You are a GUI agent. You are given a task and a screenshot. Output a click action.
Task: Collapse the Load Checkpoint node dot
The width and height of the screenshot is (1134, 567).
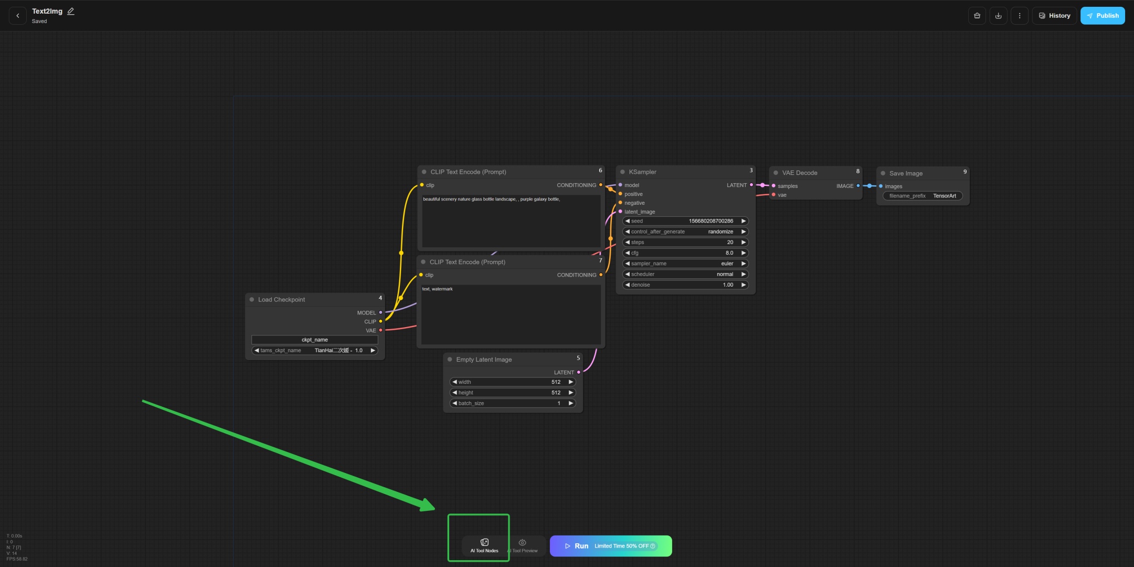coord(252,300)
